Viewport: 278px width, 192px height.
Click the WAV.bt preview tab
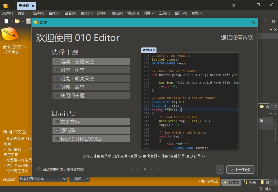click(149, 50)
